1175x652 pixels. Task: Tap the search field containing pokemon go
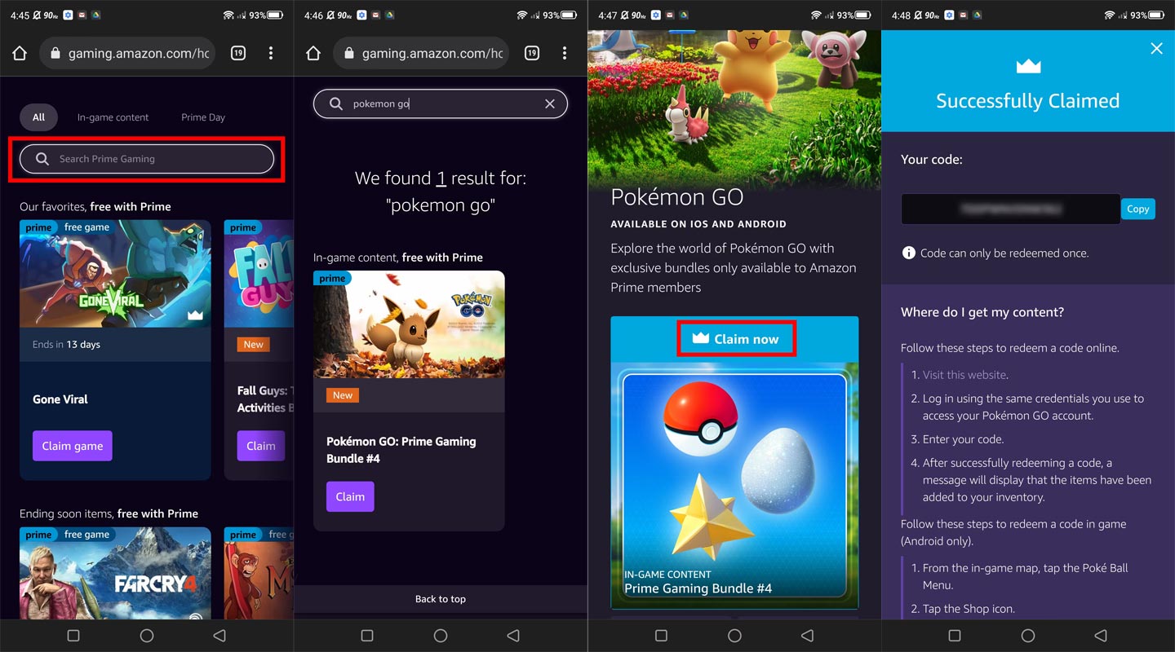441,104
